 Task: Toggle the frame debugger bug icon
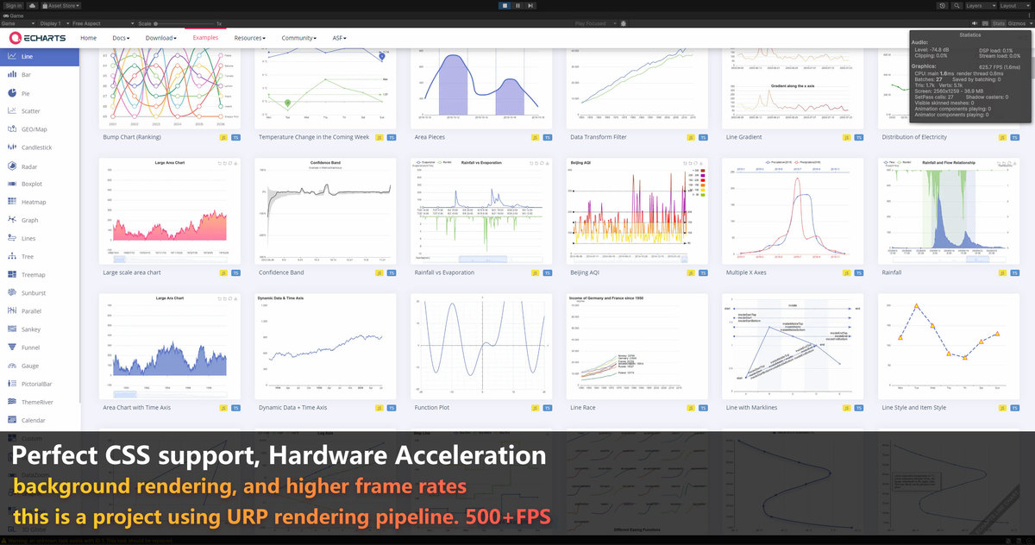point(624,23)
